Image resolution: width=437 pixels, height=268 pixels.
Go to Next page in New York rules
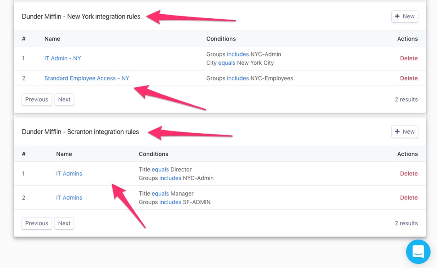(x=64, y=100)
